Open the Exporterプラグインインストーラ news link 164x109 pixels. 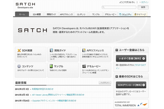[54, 101]
